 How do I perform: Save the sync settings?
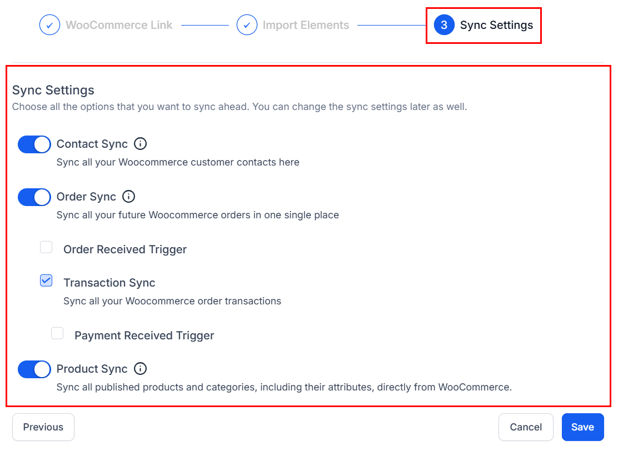[582, 427]
